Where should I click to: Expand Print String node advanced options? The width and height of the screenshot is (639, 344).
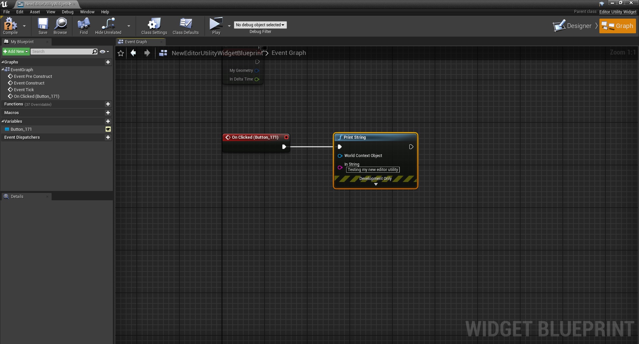pyautogui.click(x=376, y=184)
